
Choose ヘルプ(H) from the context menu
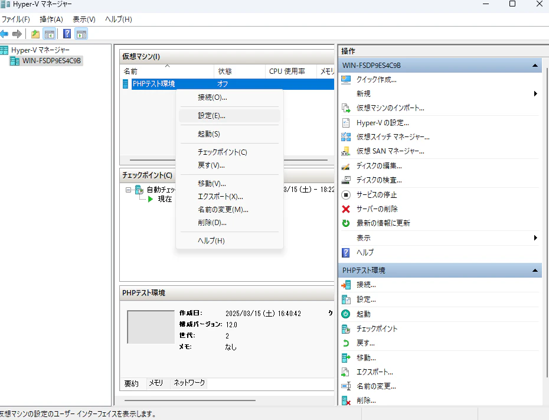(230, 240)
